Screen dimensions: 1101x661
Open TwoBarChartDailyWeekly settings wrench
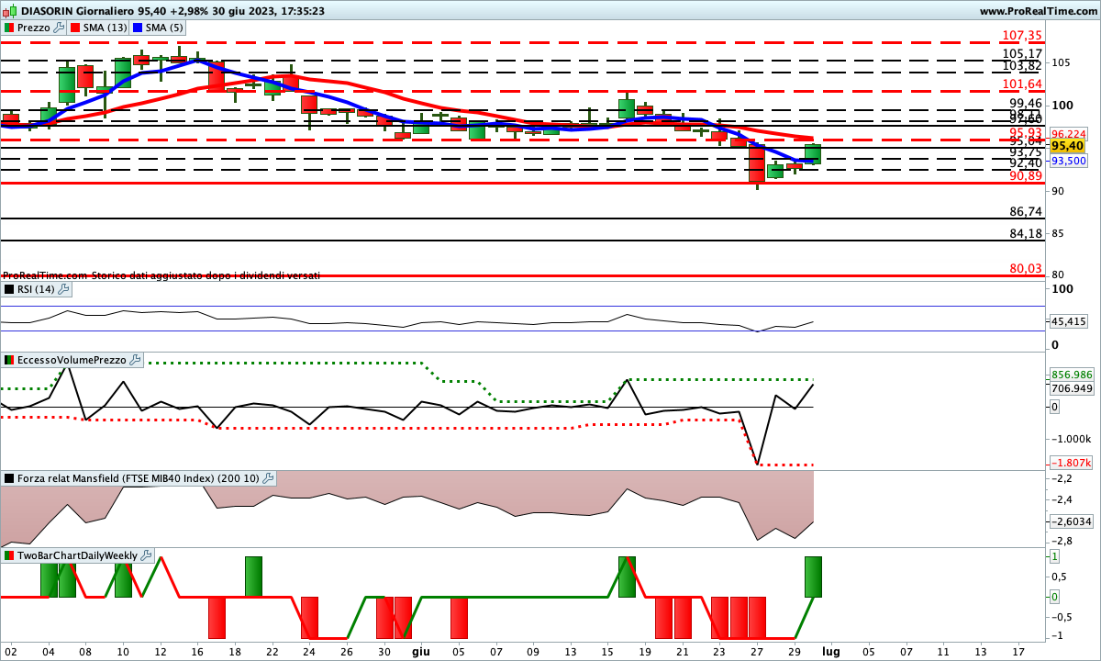[x=145, y=555]
